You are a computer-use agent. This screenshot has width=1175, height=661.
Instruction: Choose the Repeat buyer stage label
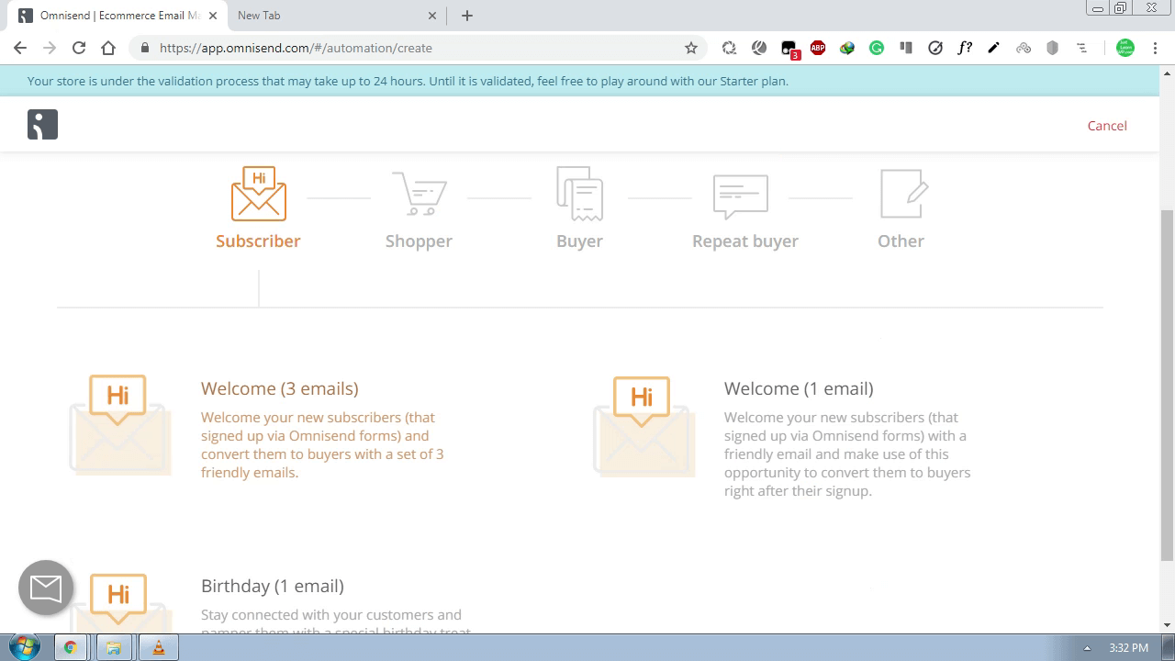(x=745, y=241)
